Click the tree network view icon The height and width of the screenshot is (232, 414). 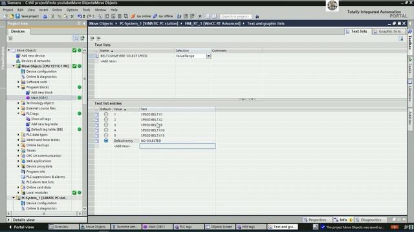pyautogui.click(x=82, y=39)
